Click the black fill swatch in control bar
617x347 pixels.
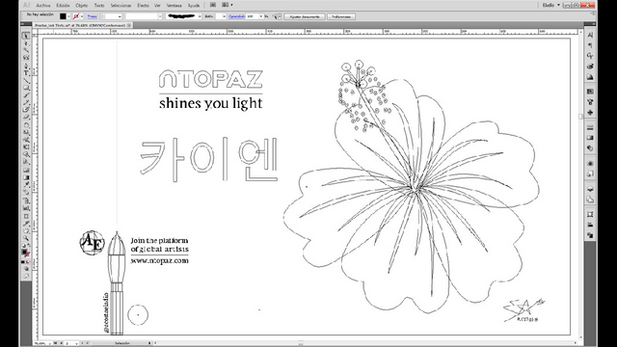coord(63,16)
